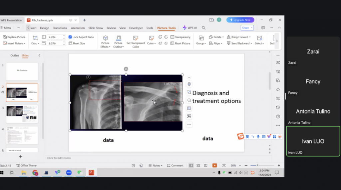Click the layers icon in floating picture toolbar
This screenshot has height=190, width=341.
click(189, 84)
